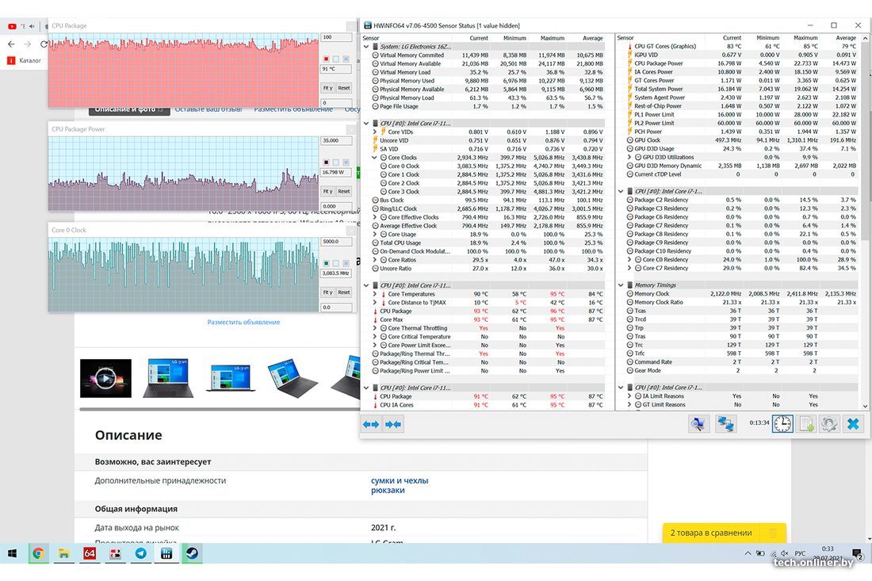Click Fit y on CPU Package graph
872x581 pixels.
click(327, 88)
